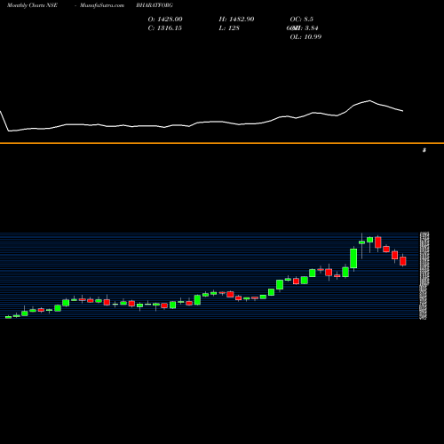444x444 pixels.
Task: Click the open price value O: 1428.00
Action: pos(165,20)
